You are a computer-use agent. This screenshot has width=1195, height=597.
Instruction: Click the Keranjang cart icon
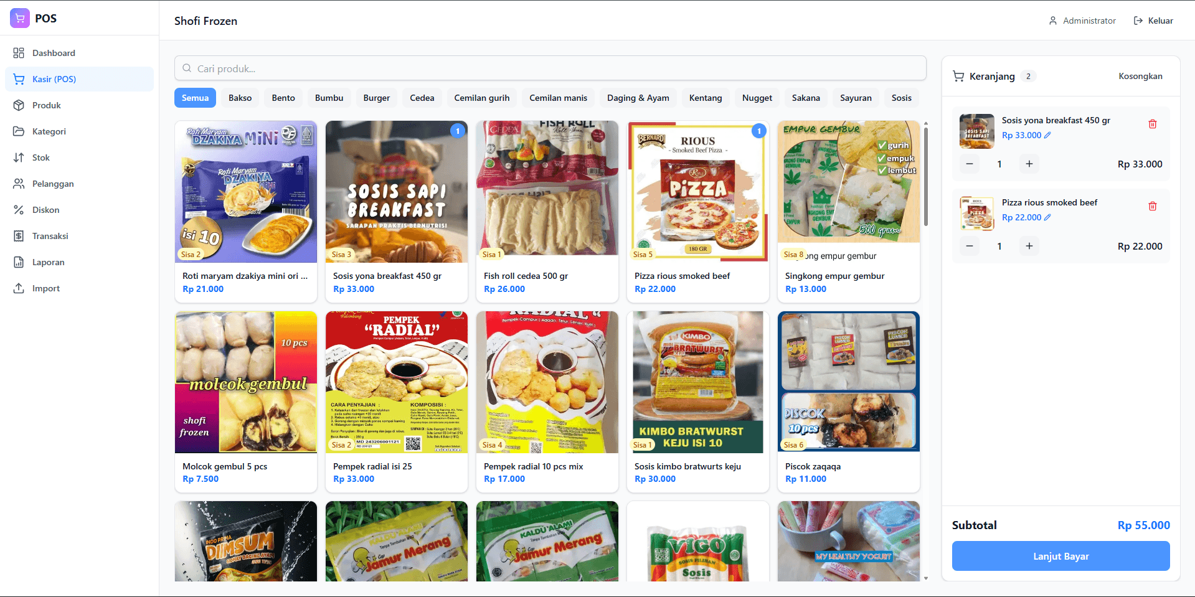(x=958, y=76)
